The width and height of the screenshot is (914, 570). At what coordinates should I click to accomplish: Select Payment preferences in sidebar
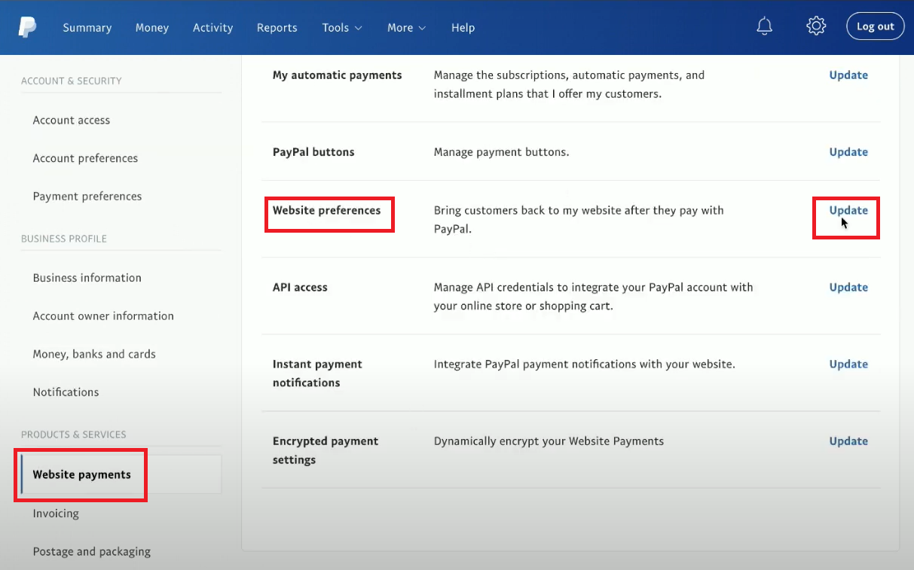[x=87, y=197]
